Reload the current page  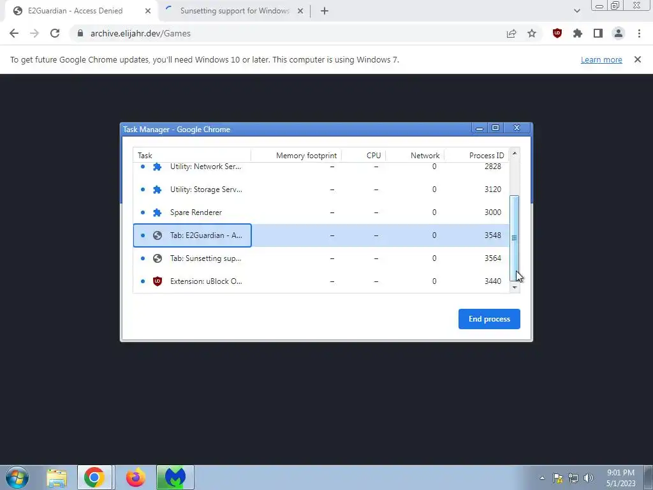pos(55,33)
